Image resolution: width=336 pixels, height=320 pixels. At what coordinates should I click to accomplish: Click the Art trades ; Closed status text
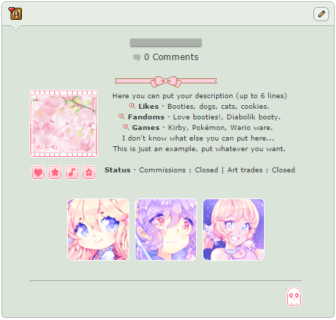click(261, 170)
